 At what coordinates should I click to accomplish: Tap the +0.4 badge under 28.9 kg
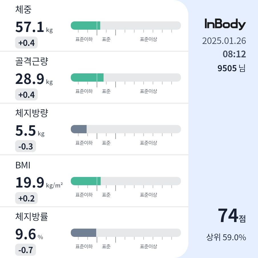[26, 95]
